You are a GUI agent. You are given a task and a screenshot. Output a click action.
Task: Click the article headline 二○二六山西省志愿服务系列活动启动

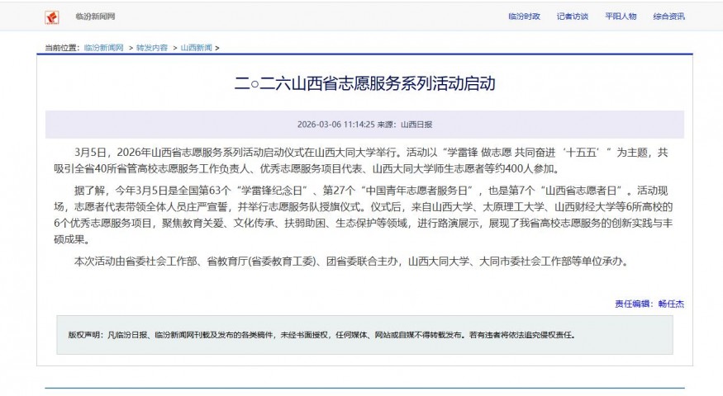point(364,84)
